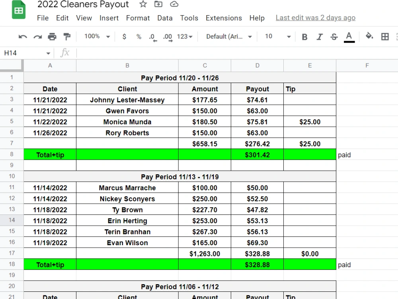Select column C header
This screenshot has width=398, height=299.
point(205,66)
